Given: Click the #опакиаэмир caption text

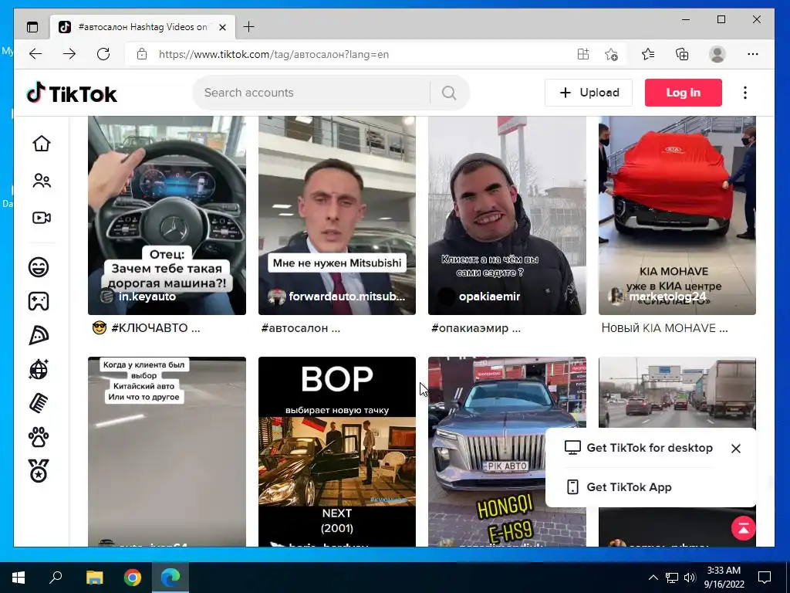Looking at the screenshot, I should 476,328.
